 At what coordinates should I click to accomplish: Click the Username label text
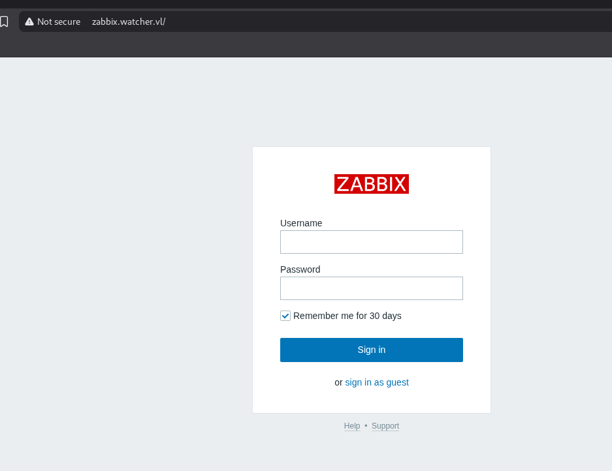pos(301,223)
